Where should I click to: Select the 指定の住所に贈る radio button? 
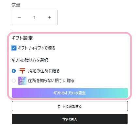(x=14, y=71)
